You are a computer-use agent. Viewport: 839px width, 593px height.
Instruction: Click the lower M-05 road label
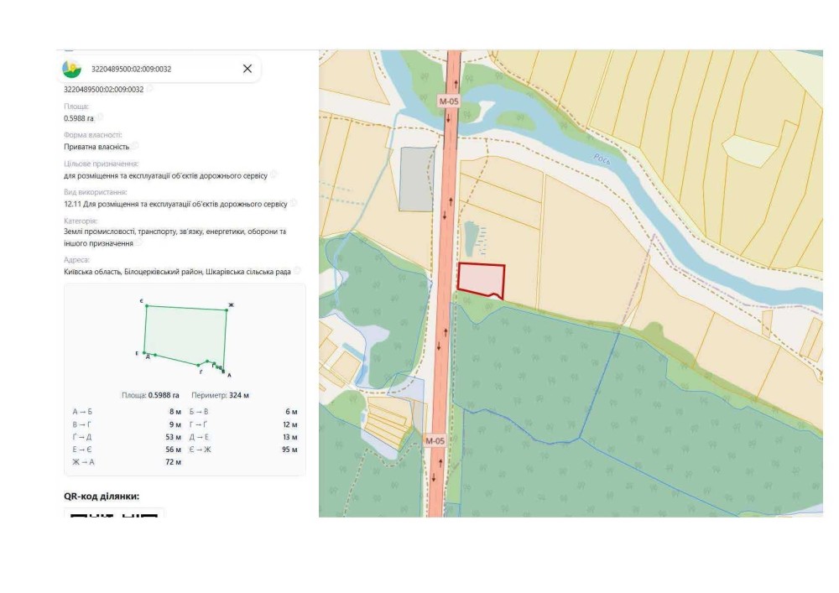point(435,440)
